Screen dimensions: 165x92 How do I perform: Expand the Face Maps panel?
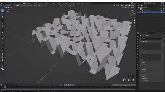point(144,67)
